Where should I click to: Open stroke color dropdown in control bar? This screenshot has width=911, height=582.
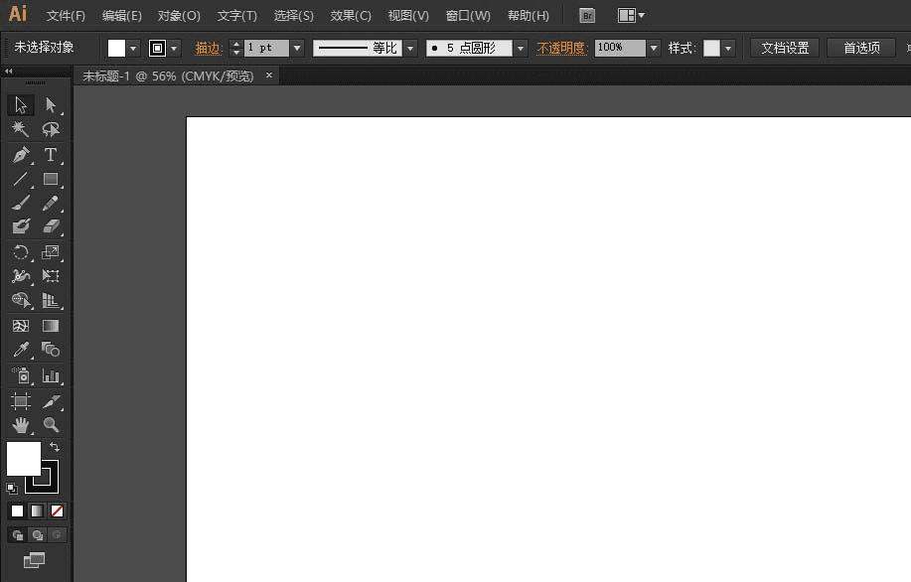[x=174, y=49]
